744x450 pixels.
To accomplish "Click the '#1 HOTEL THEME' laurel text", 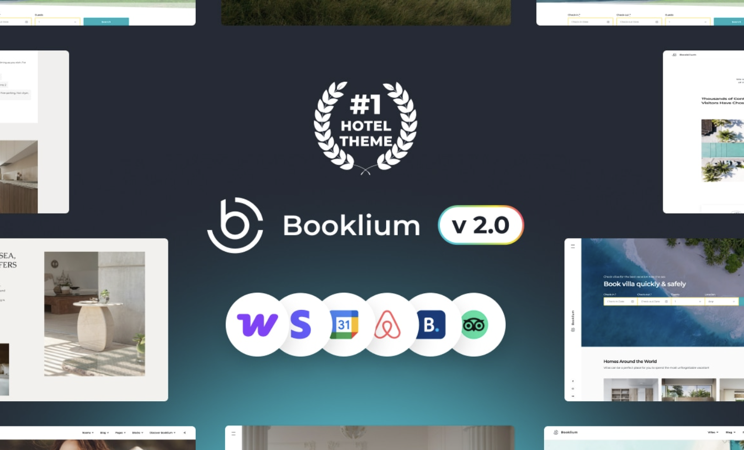I will [366, 122].
